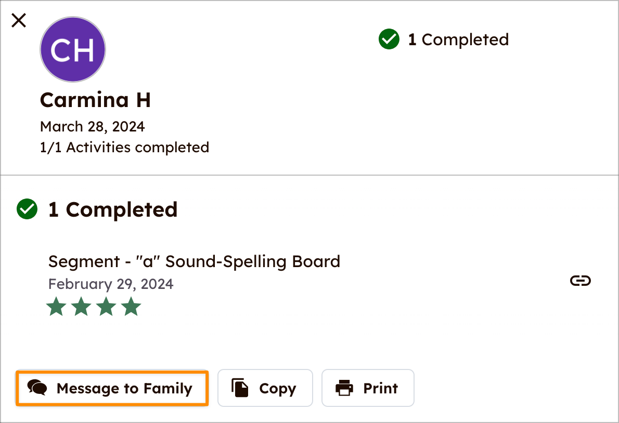Click the copy documents icon
This screenshot has width=619, height=423.
[240, 388]
